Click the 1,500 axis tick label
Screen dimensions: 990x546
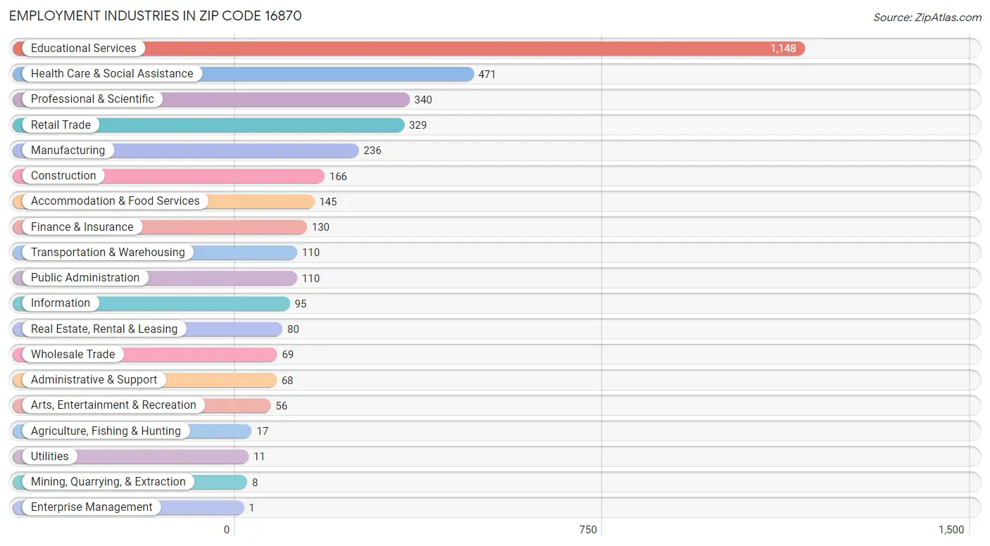[x=951, y=530]
